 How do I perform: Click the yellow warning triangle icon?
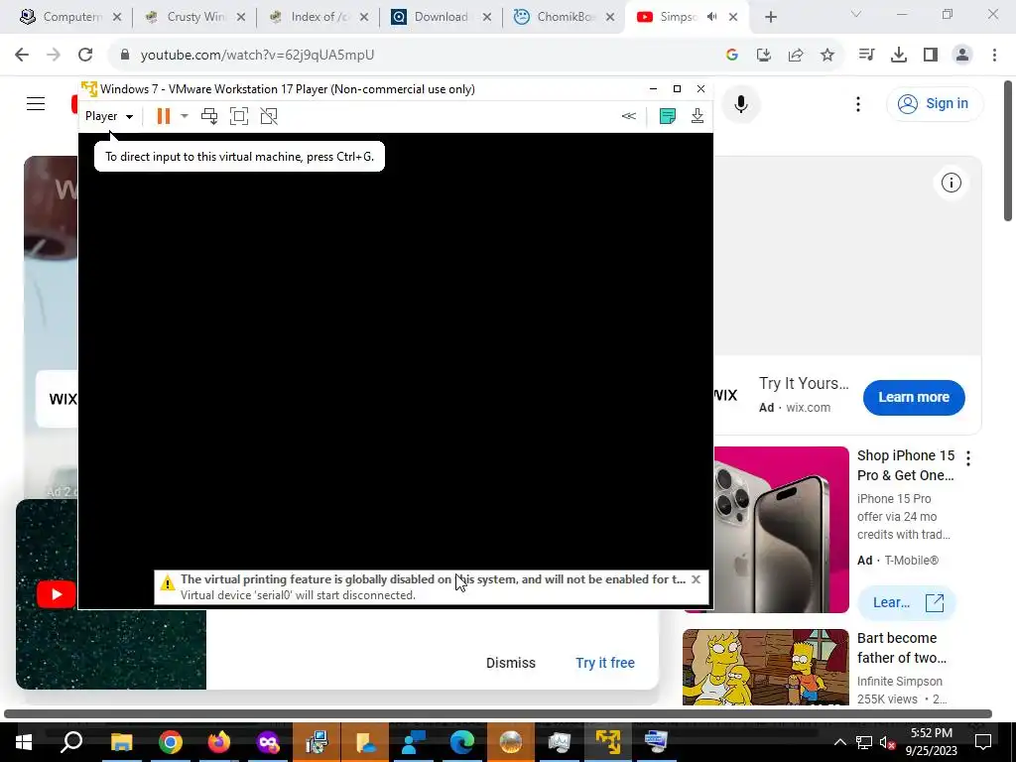click(x=167, y=582)
